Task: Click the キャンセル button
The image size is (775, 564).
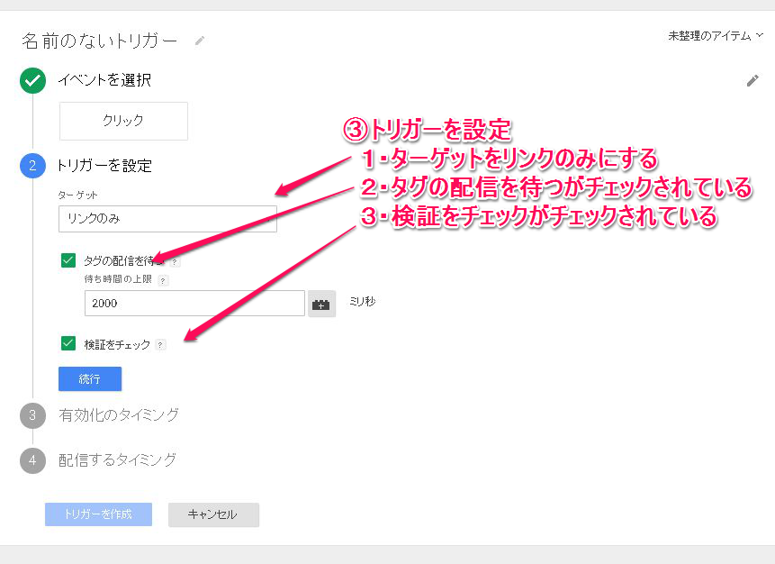Action: pyautogui.click(x=213, y=514)
